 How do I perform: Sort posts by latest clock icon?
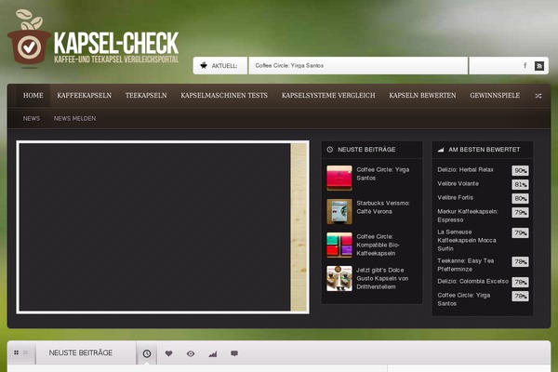(147, 353)
